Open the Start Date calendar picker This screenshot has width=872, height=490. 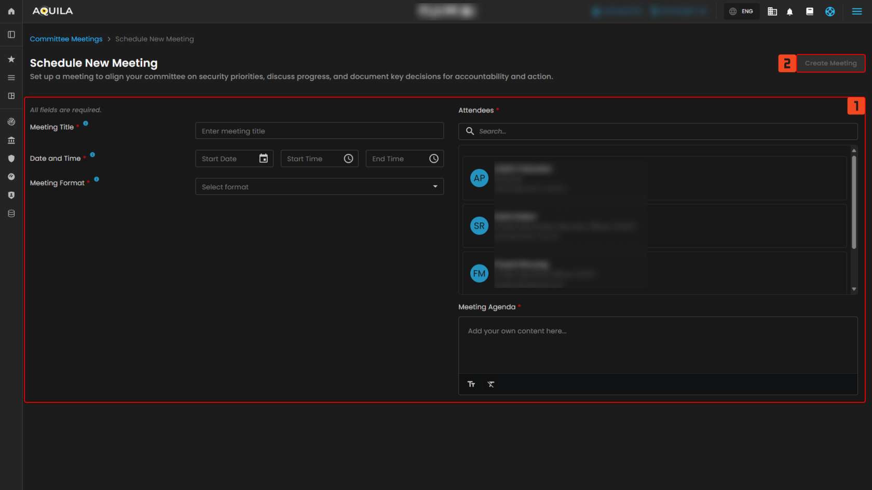pyautogui.click(x=264, y=159)
